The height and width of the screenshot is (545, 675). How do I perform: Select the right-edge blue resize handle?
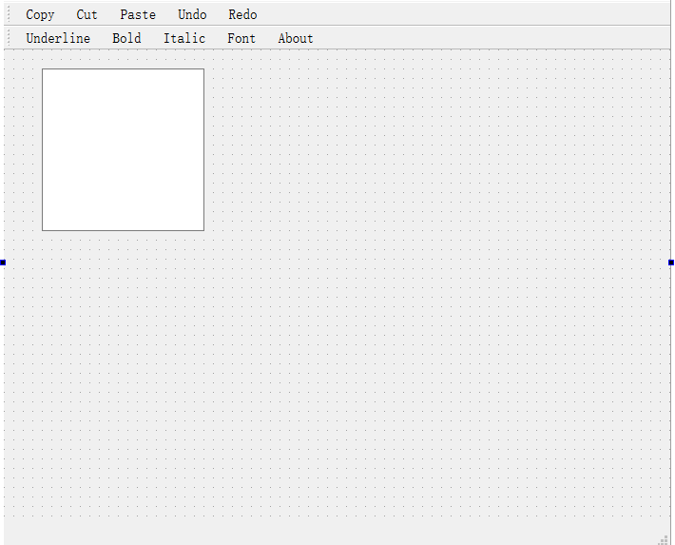(671, 263)
